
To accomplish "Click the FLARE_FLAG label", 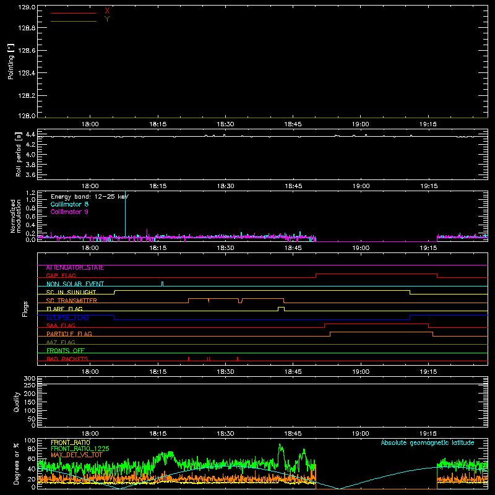I will point(64,309).
